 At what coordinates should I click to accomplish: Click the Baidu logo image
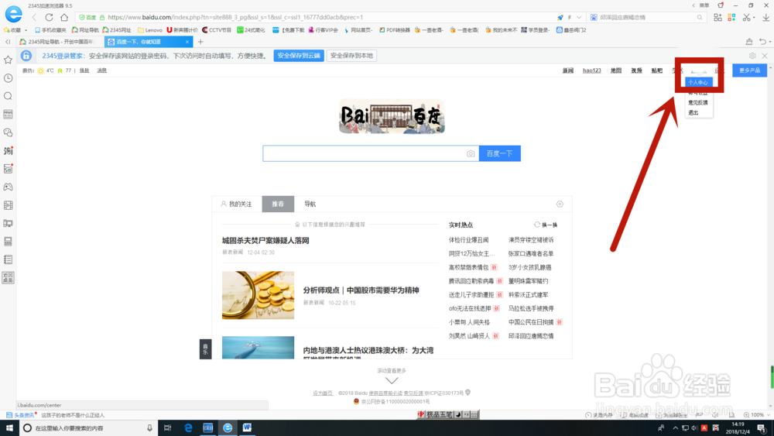coord(392,116)
